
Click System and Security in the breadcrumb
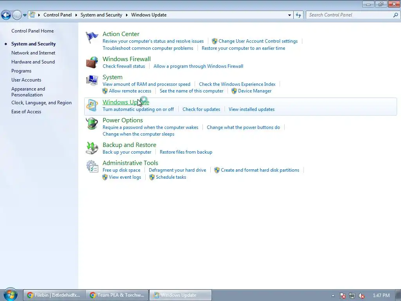click(x=101, y=15)
